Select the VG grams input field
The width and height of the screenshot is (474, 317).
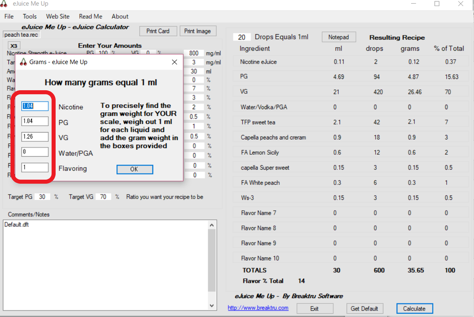[x=35, y=137]
